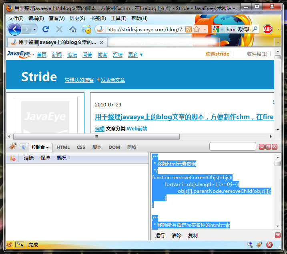Open the 文件(F) menu

16,18
